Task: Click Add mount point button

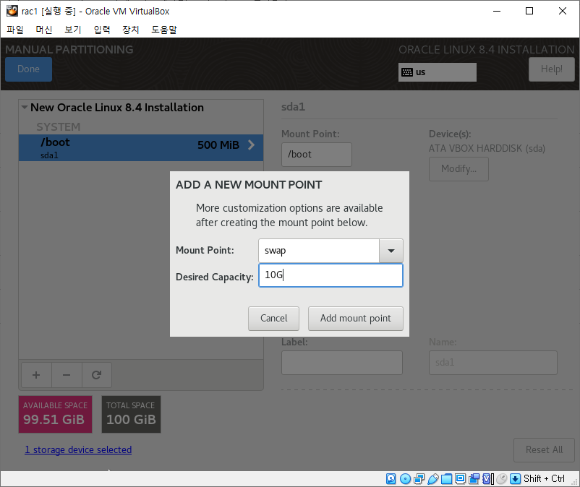Action: (x=356, y=319)
